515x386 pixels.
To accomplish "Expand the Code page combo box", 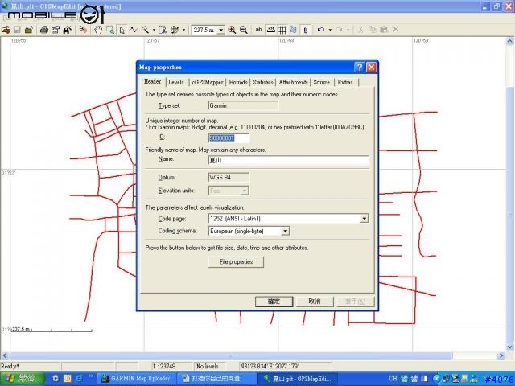I will 364,219.
